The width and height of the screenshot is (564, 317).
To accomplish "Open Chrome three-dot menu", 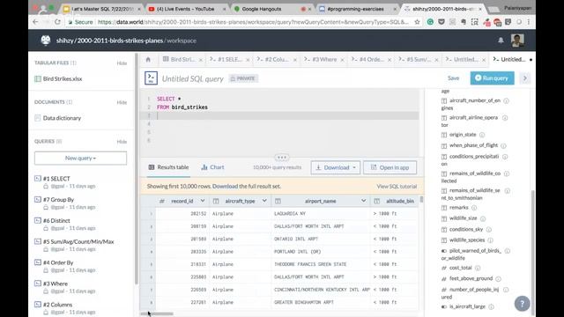I will [529, 22].
